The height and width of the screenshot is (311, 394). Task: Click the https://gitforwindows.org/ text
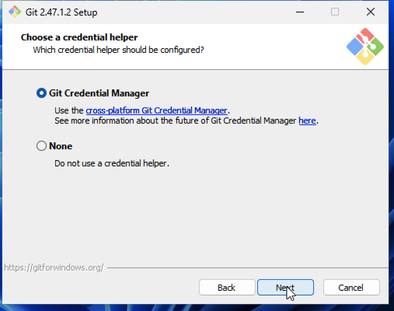(x=54, y=268)
